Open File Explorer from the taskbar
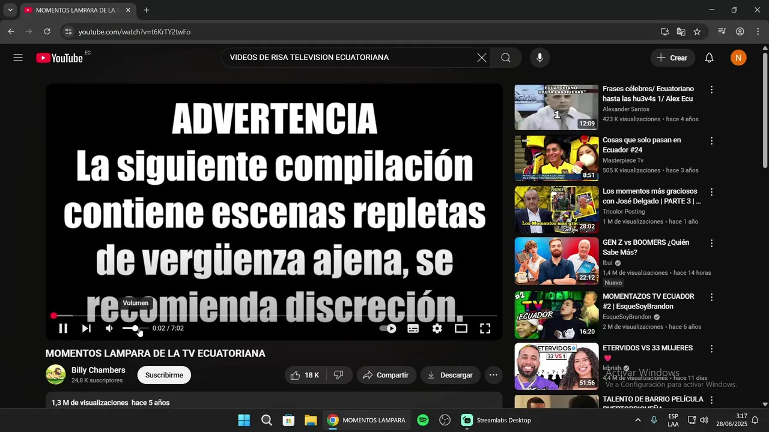The height and width of the screenshot is (432, 769). (x=311, y=420)
